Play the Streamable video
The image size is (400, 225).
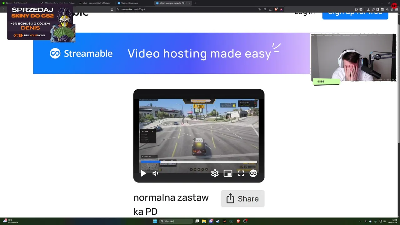click(x=143, y=173)
